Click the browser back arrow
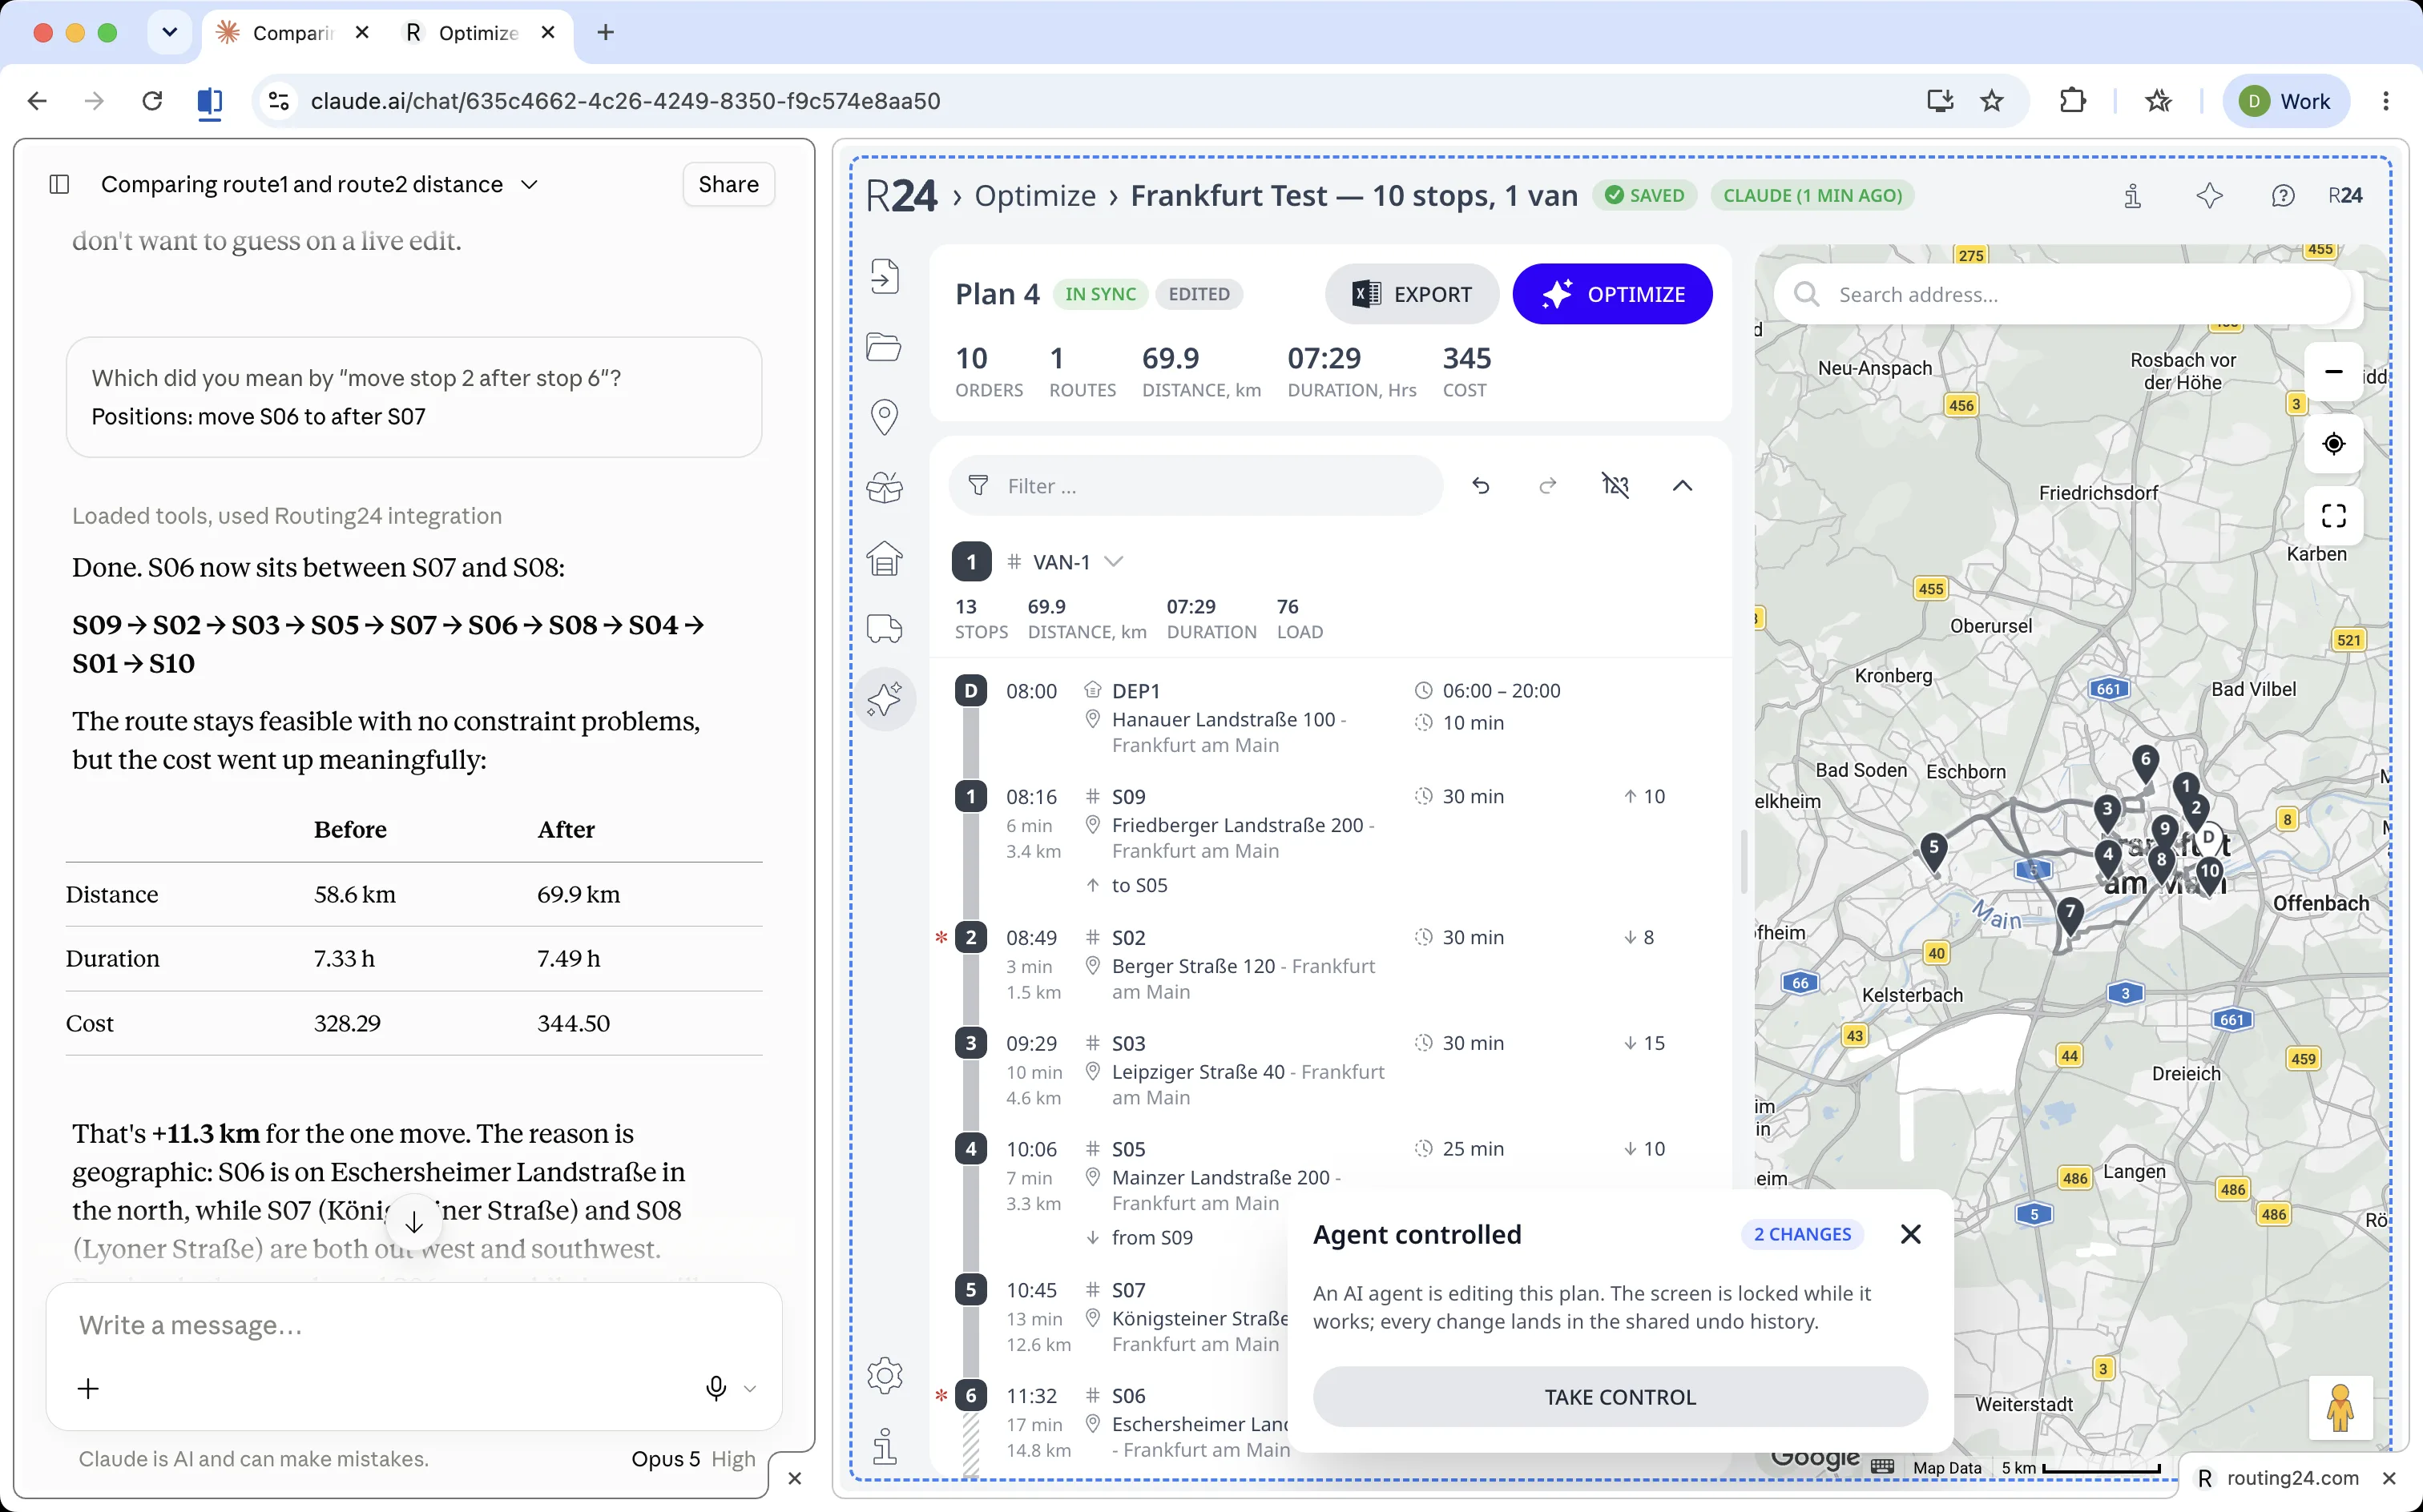The width and height of the screenshot is (2423, 1512). pos(37,101)
